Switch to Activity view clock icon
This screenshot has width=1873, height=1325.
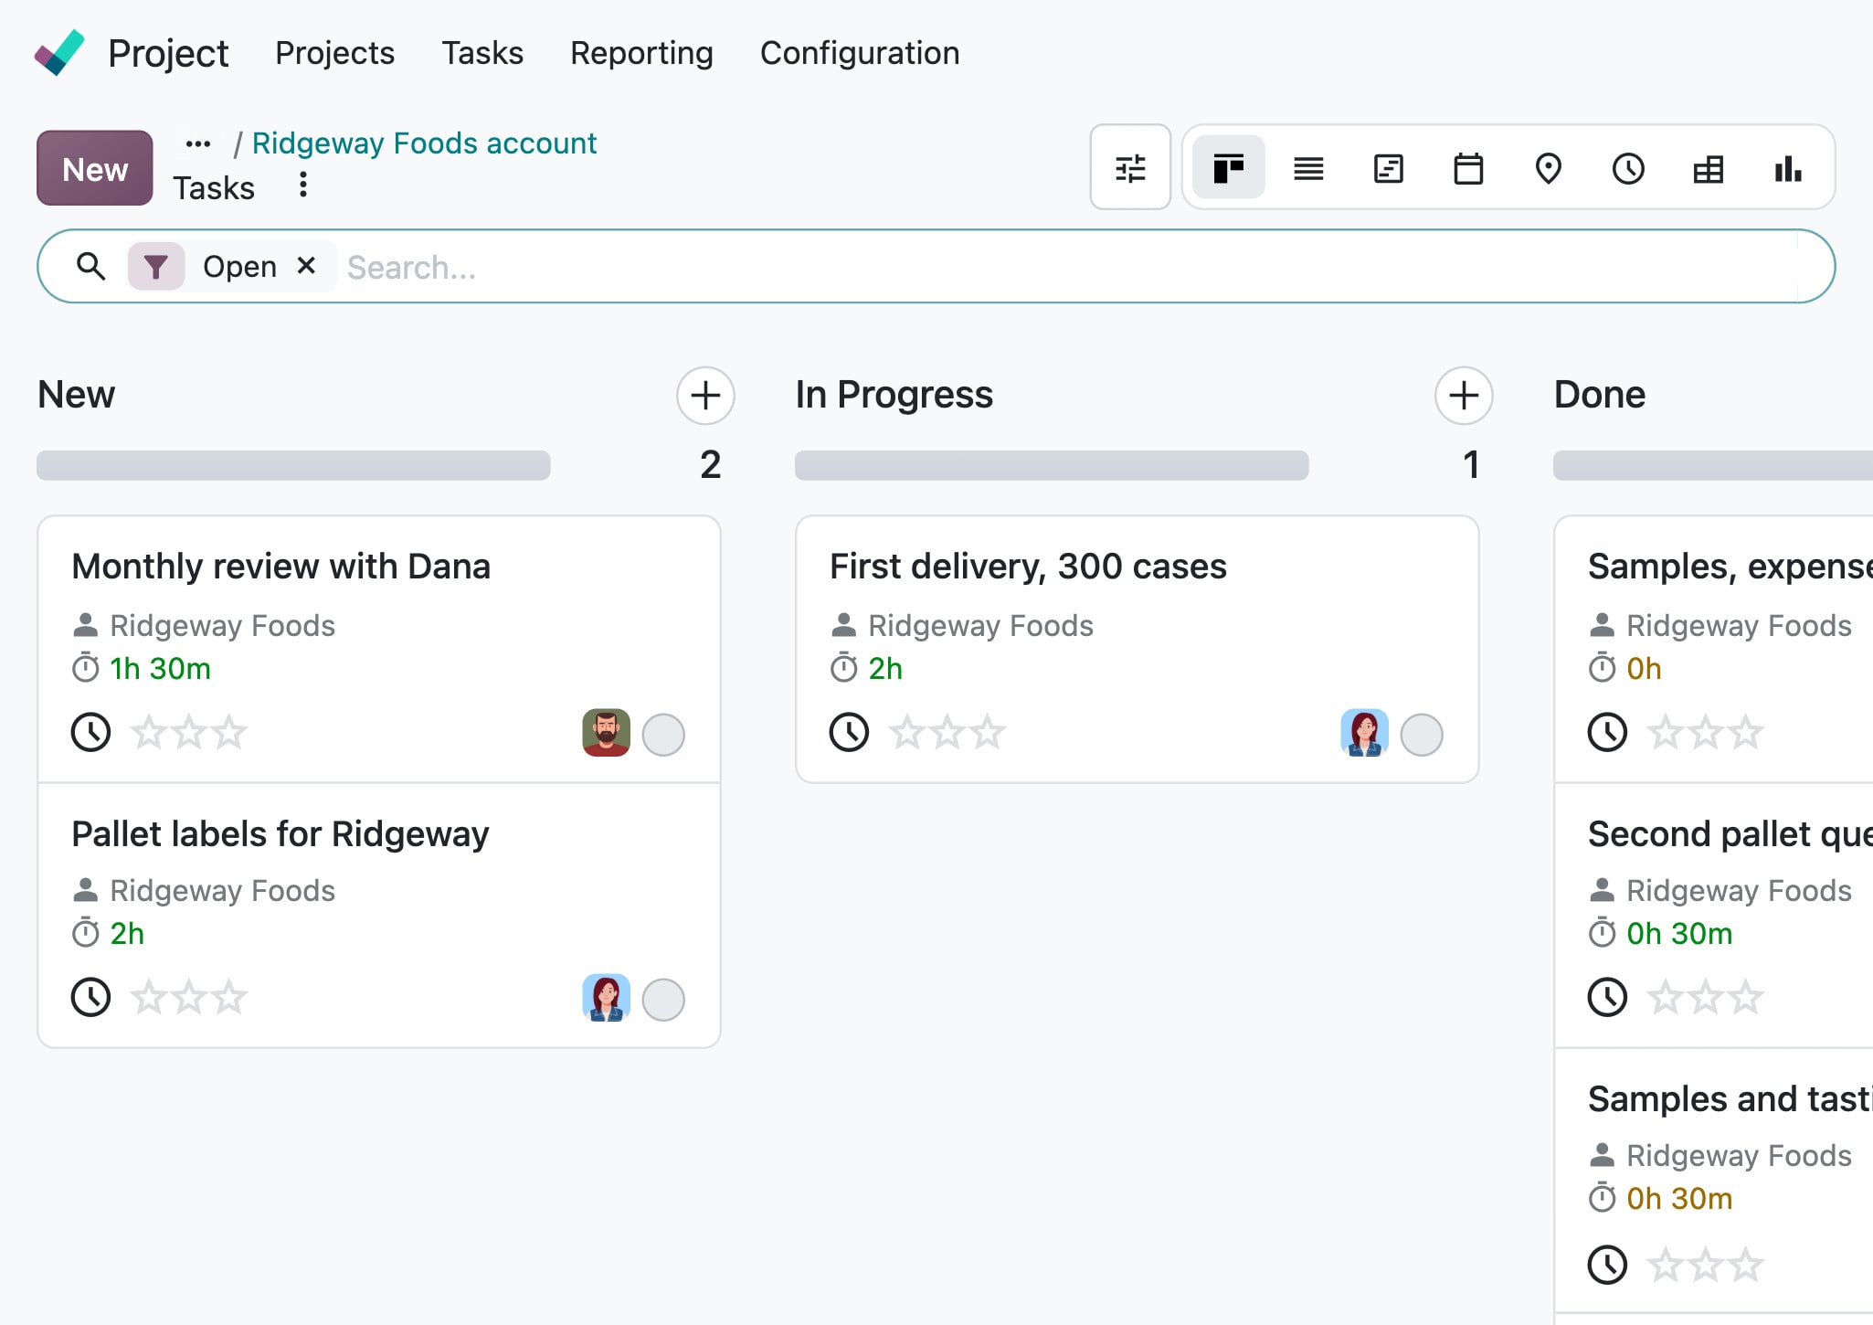point(1628,168)
